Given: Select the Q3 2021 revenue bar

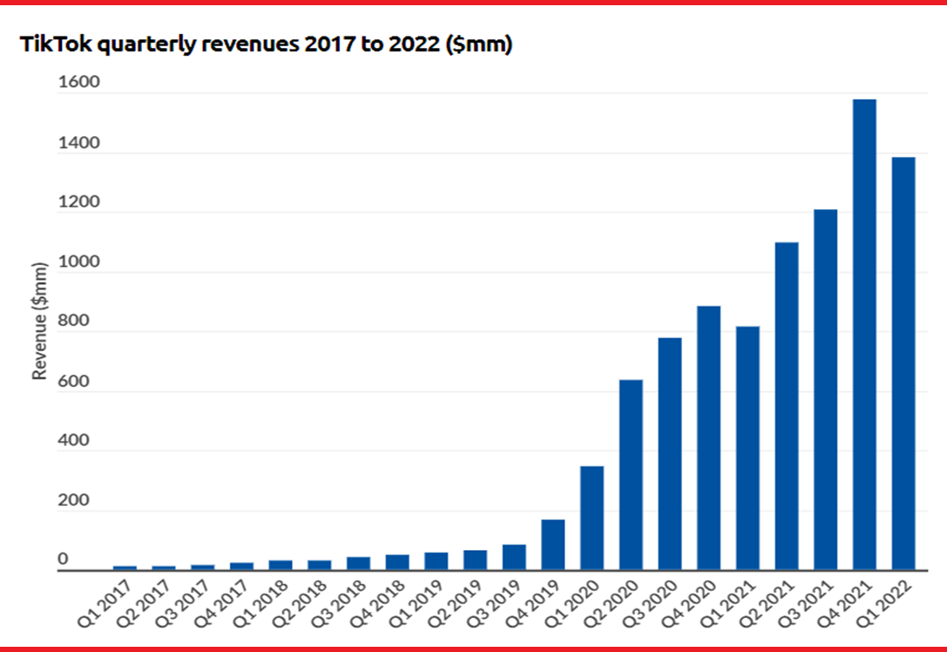Looking at the screenshot, I should point(826,390).
